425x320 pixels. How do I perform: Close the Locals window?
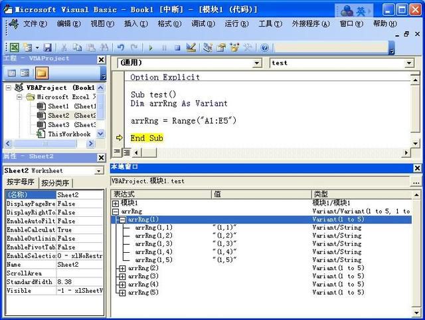pos(417,168)
